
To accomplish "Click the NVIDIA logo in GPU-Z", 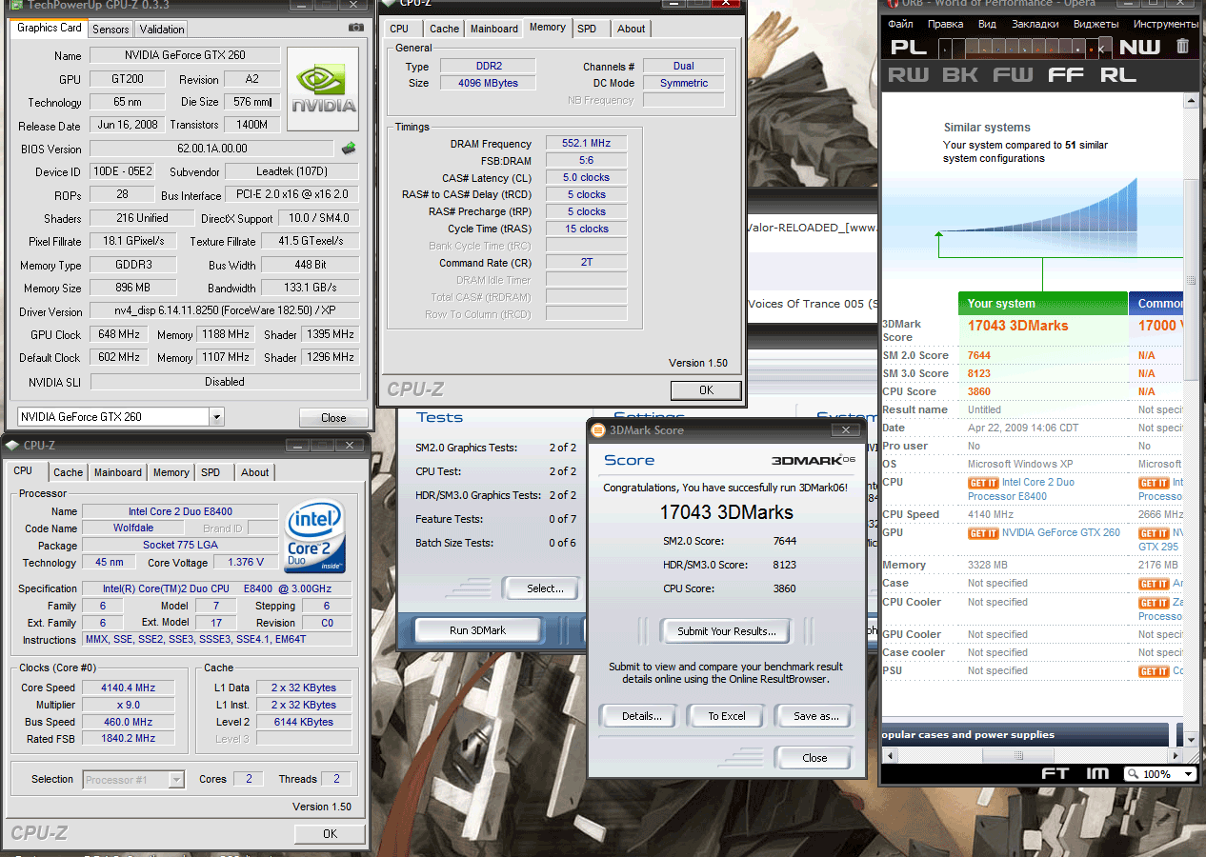I will coord(323,90).
